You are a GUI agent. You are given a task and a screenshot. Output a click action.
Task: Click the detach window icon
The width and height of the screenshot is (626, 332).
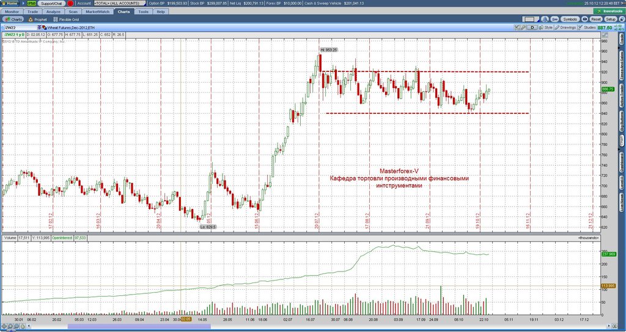coord(621,19)
